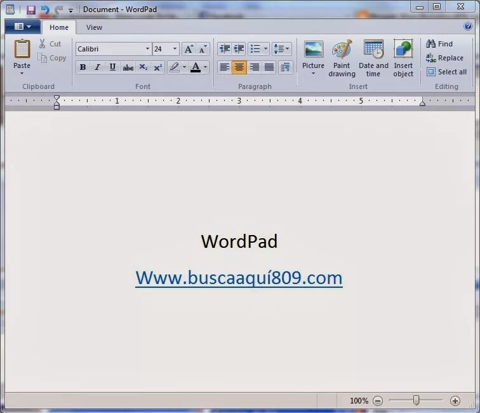The image size is (480, 413).
Task: Grow the font size
Action: (189, 49)
